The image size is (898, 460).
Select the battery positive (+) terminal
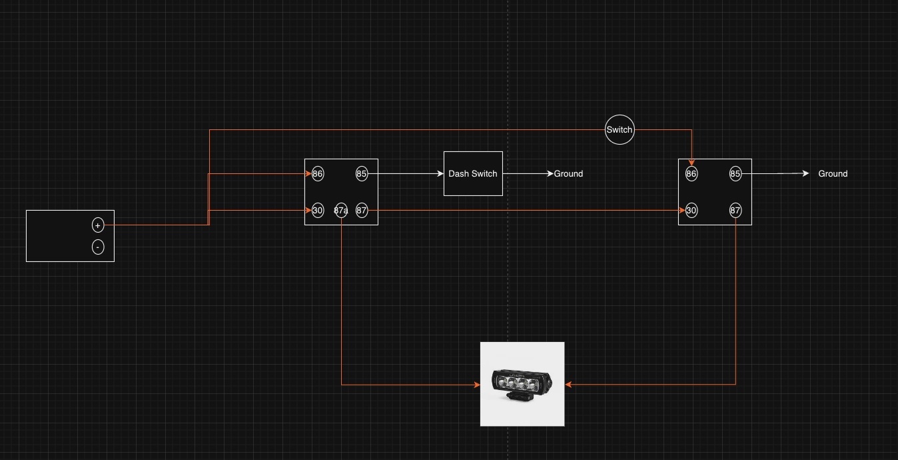tap(98, 225)
